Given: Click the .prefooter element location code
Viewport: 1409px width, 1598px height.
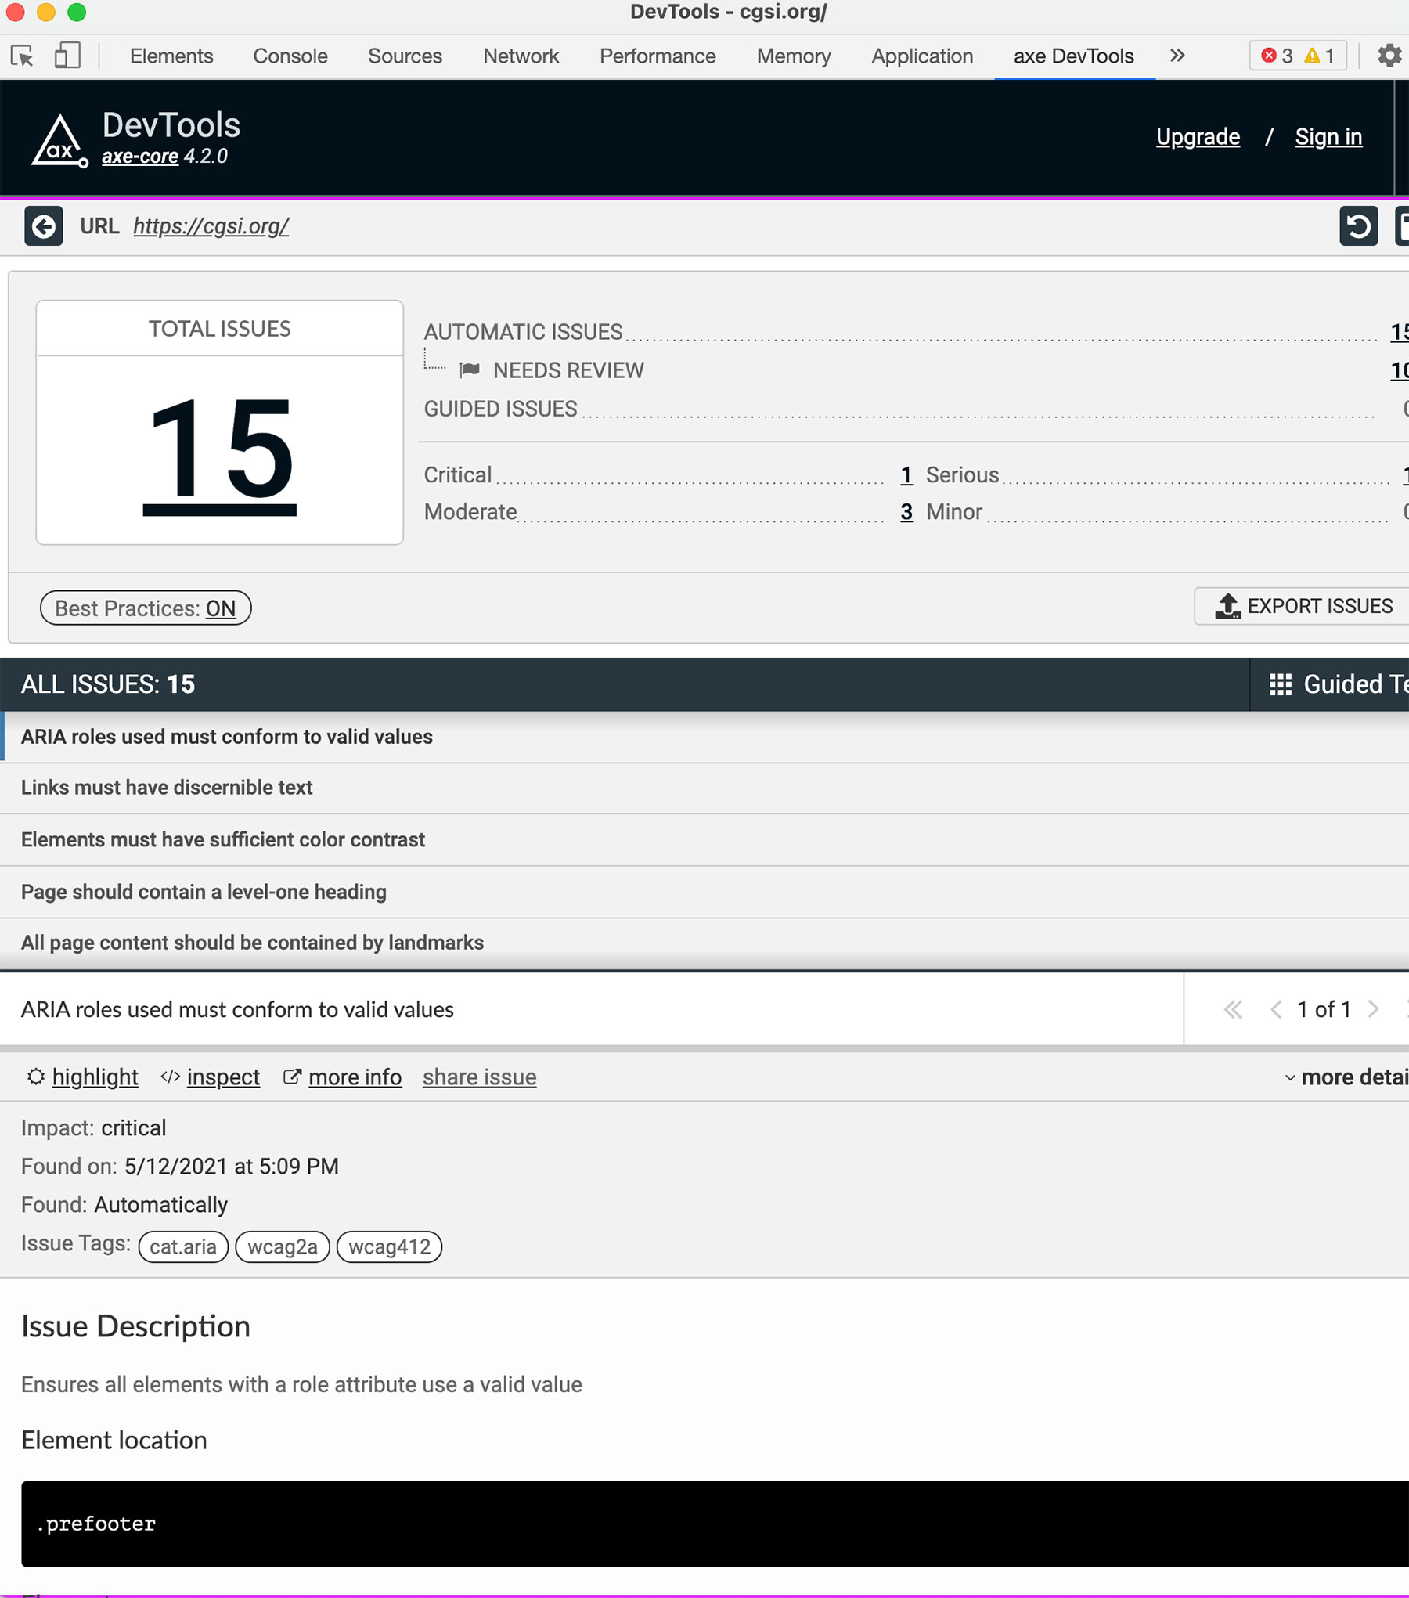Looking at the screenshot, I should pos(96,1524).
